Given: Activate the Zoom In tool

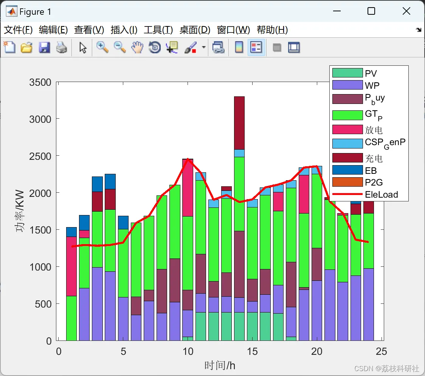Looking at the screenshot, I should tap(102, 47).
